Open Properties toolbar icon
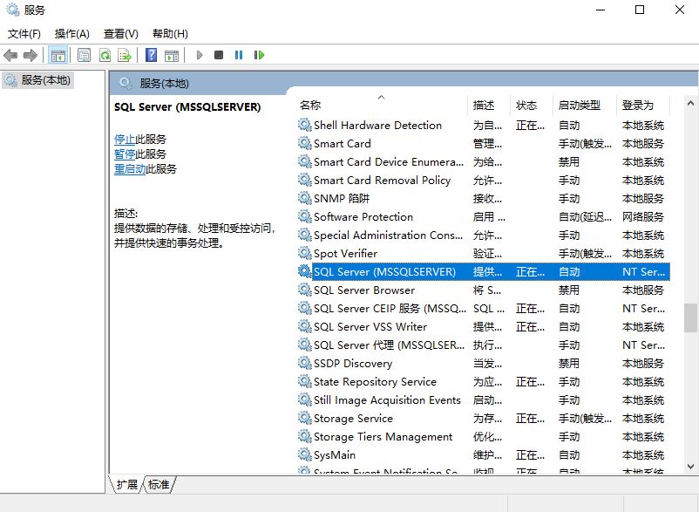 (84, 55)
